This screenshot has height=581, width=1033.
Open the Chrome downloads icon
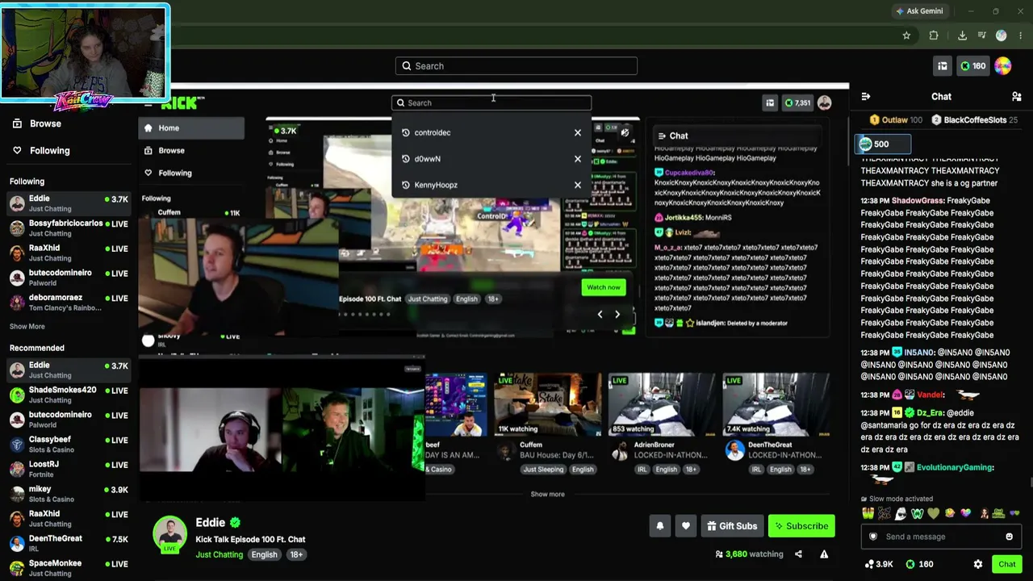962,36
